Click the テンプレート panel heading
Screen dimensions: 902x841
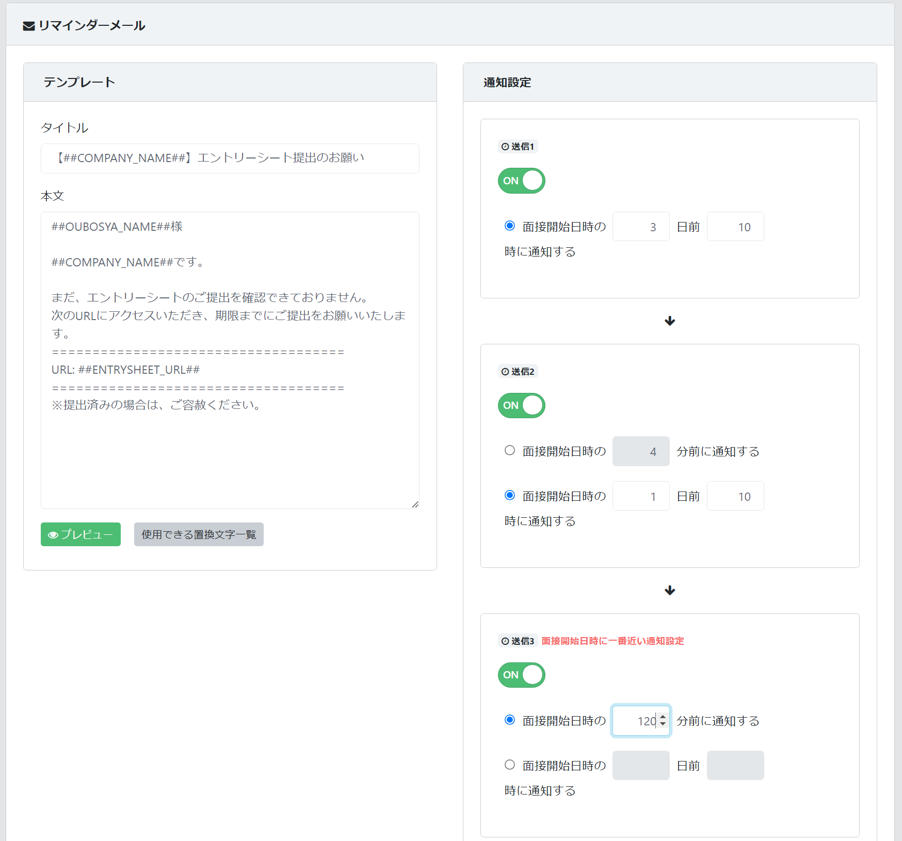pos(79,83)
